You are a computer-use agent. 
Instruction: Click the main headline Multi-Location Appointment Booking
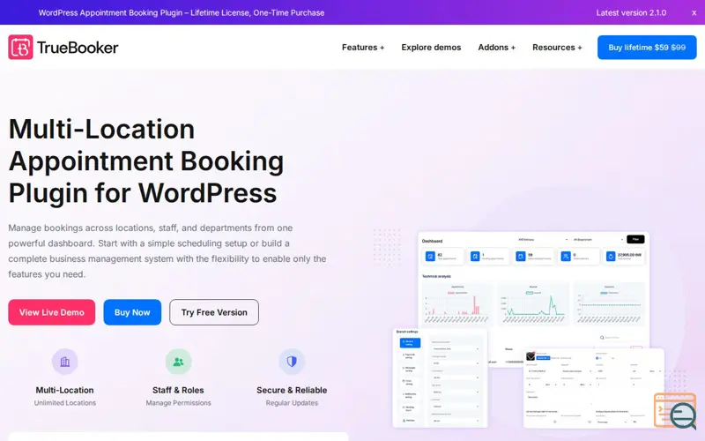point(146,161)
